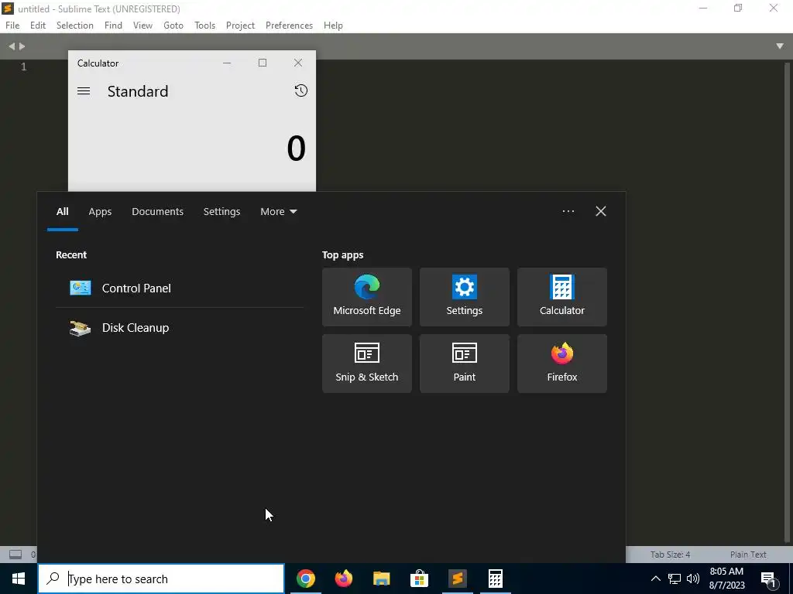
Task: Select the All search filter tab
Action: point(62,211)
